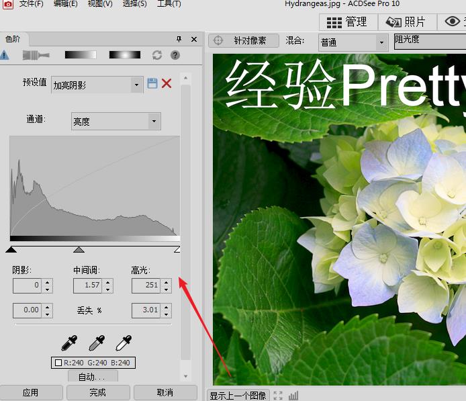This screenshot has width=466, height=401.
Task: Pick the black point eyedropper
Action: [69, 343]
